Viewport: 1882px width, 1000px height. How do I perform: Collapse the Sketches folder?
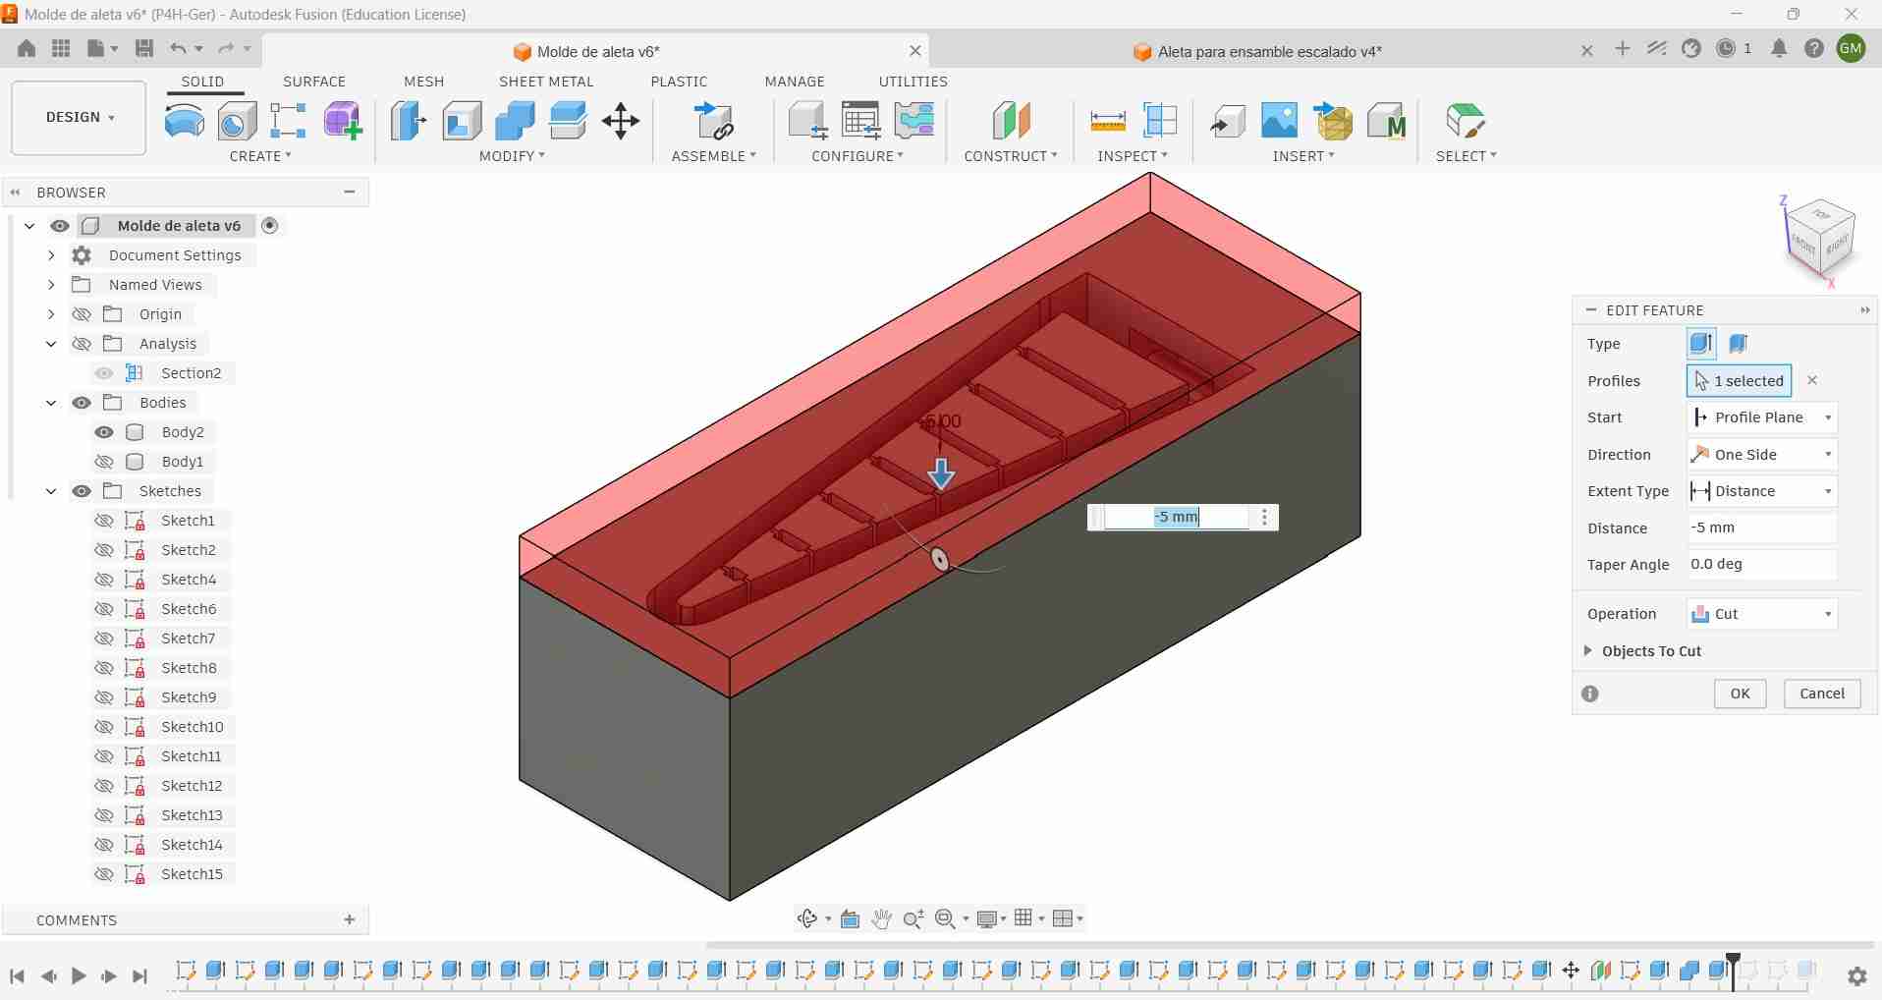(51, 491)
